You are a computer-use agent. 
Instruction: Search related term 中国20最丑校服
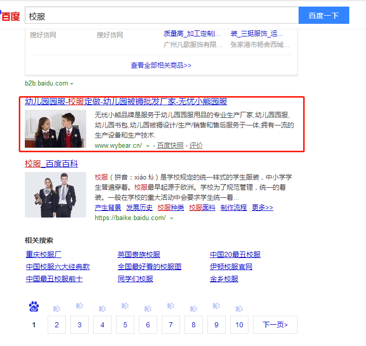[x=235, y=254]
